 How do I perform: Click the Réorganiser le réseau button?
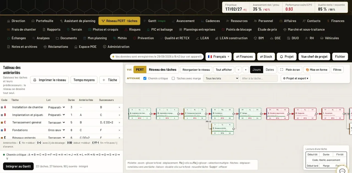pyautogui.click(x=196, y=70)
